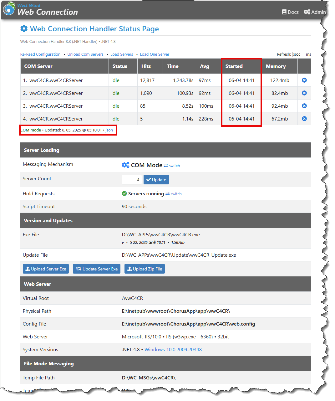Toggle Hold Requests with switch link

tap(174, 194)
